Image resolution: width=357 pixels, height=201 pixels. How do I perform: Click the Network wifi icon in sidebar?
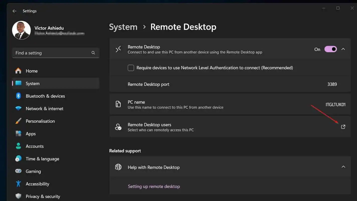[x=18, y=109]
